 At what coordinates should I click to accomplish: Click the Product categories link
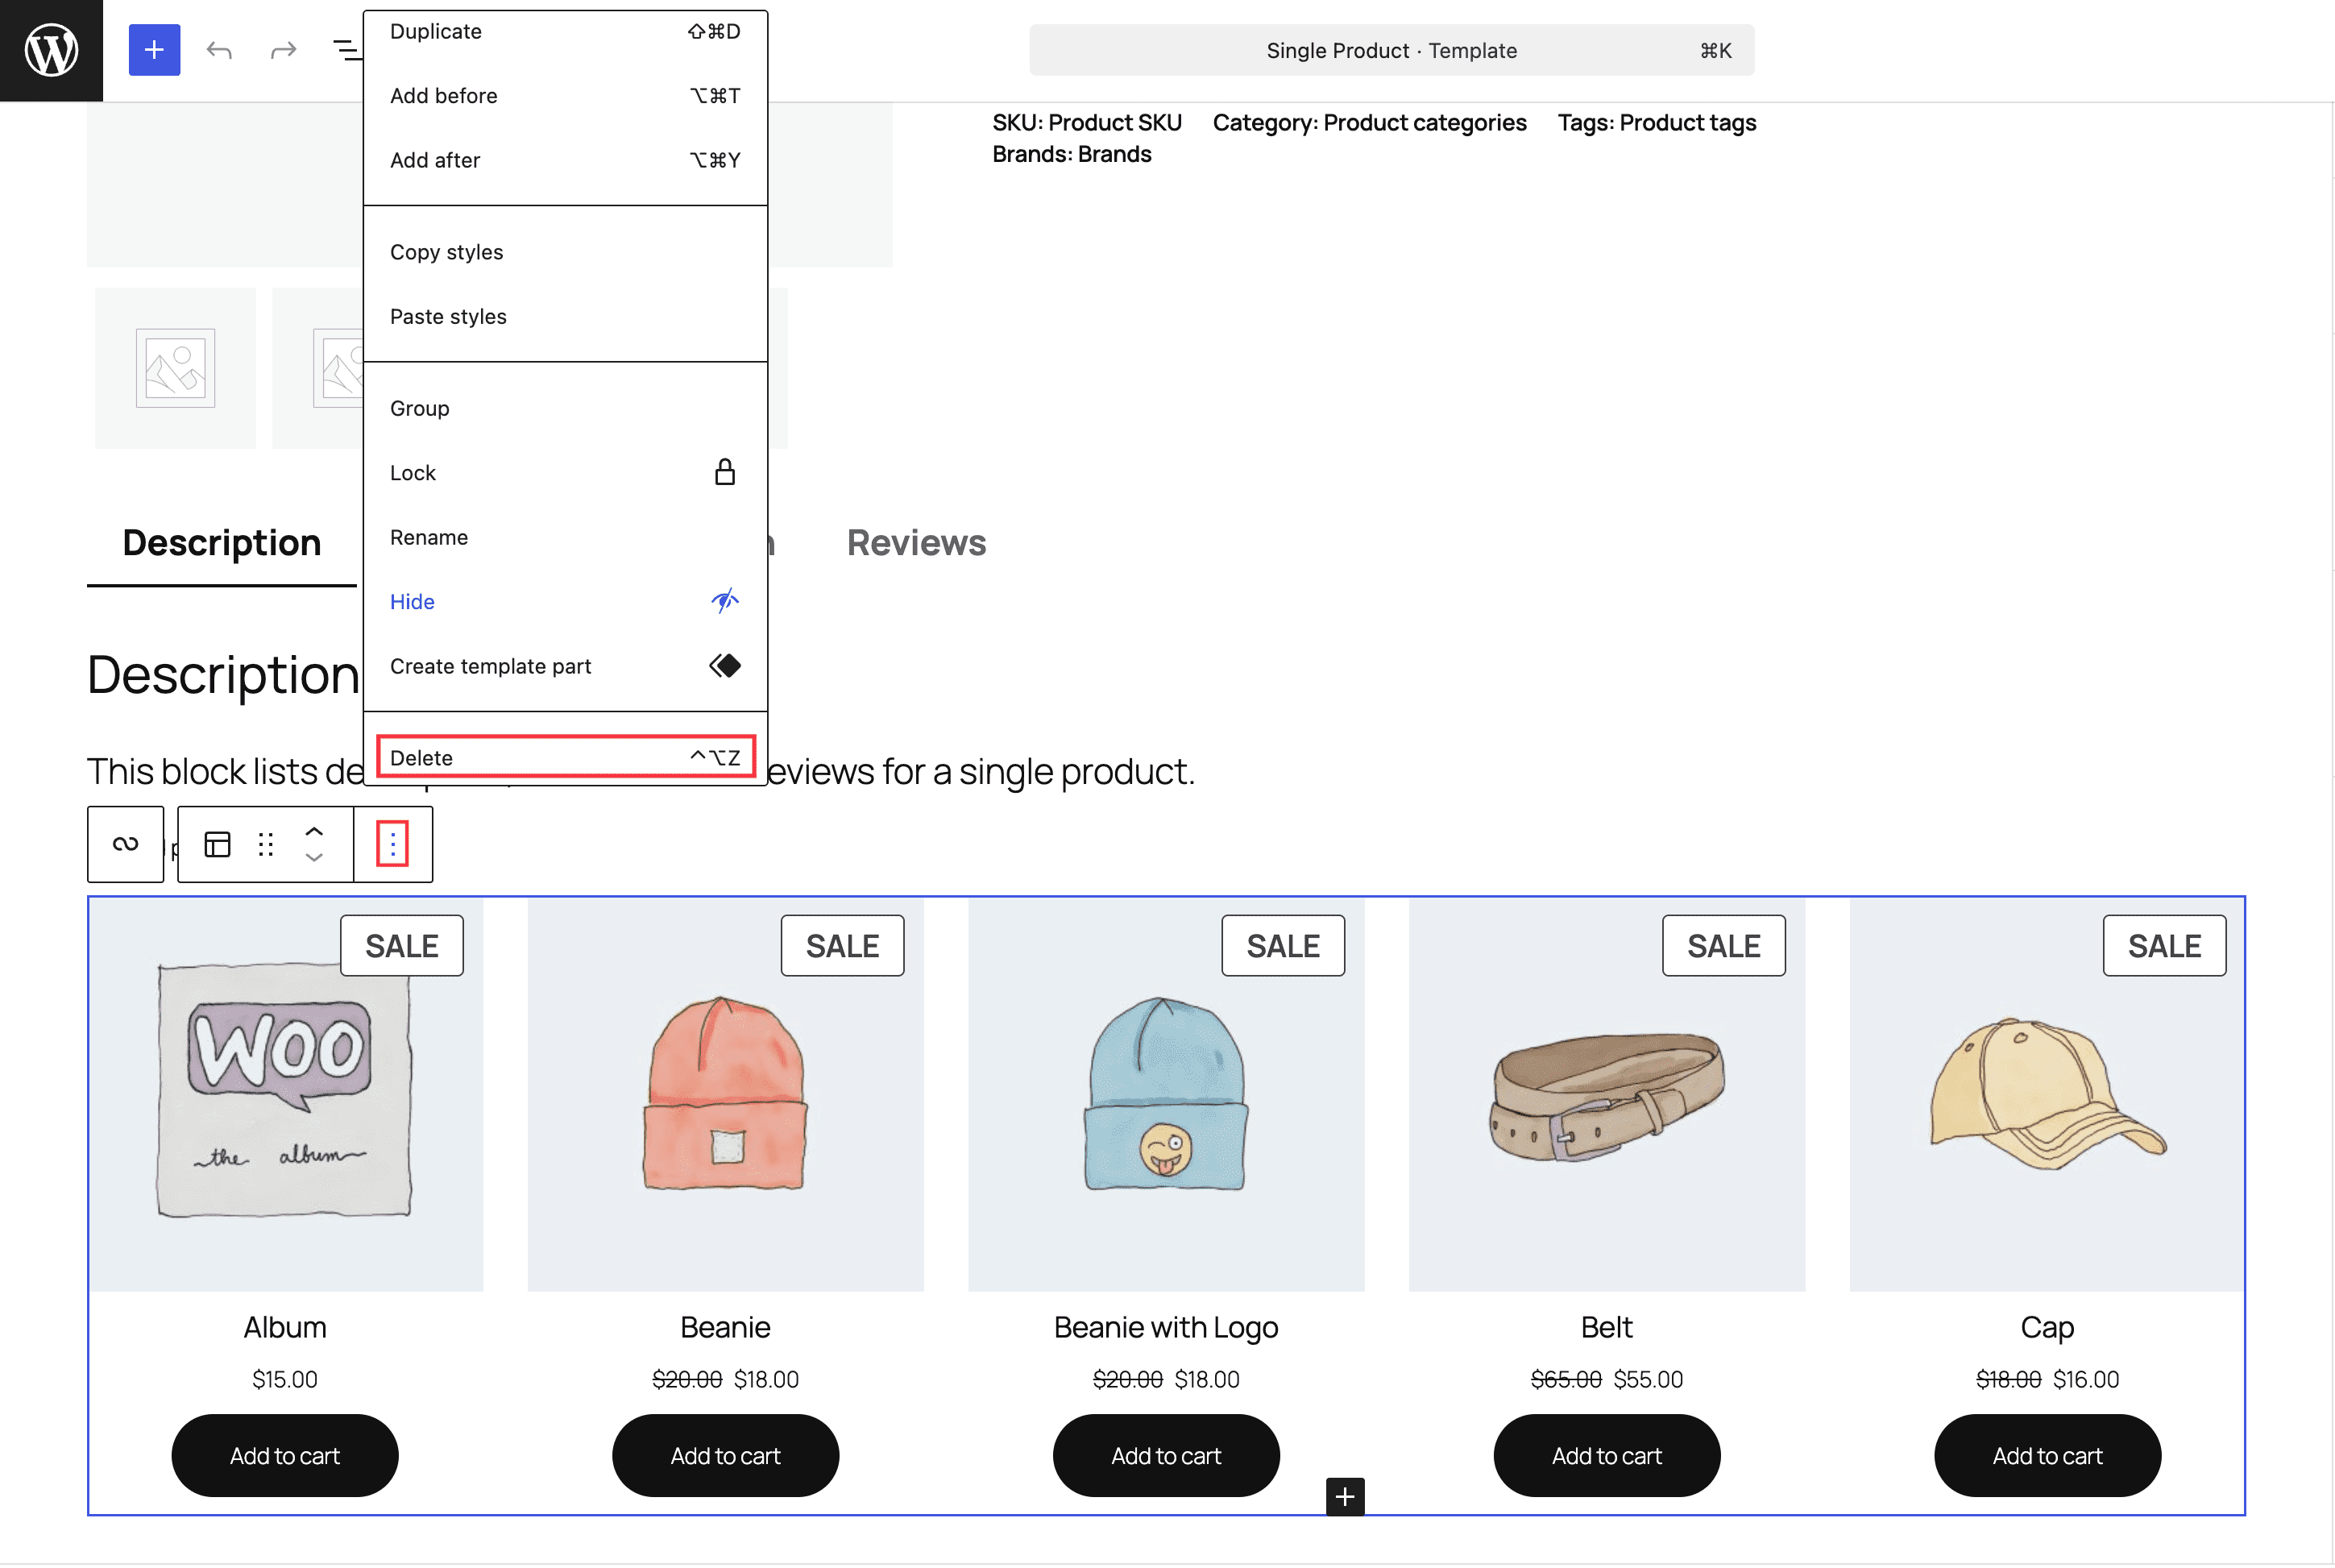(x=1424, y=123)
